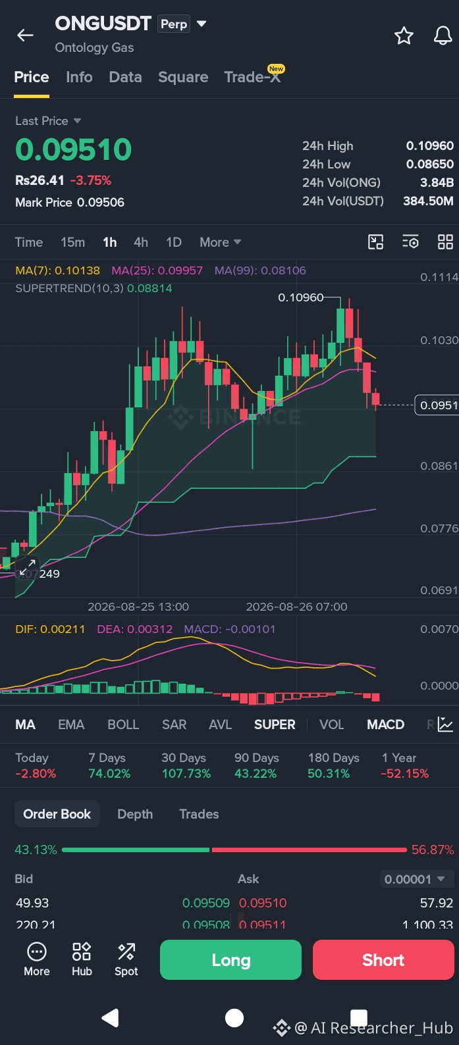Tap the Perp contract label
Screen dimensions: 459x1045
pos(174,24)
